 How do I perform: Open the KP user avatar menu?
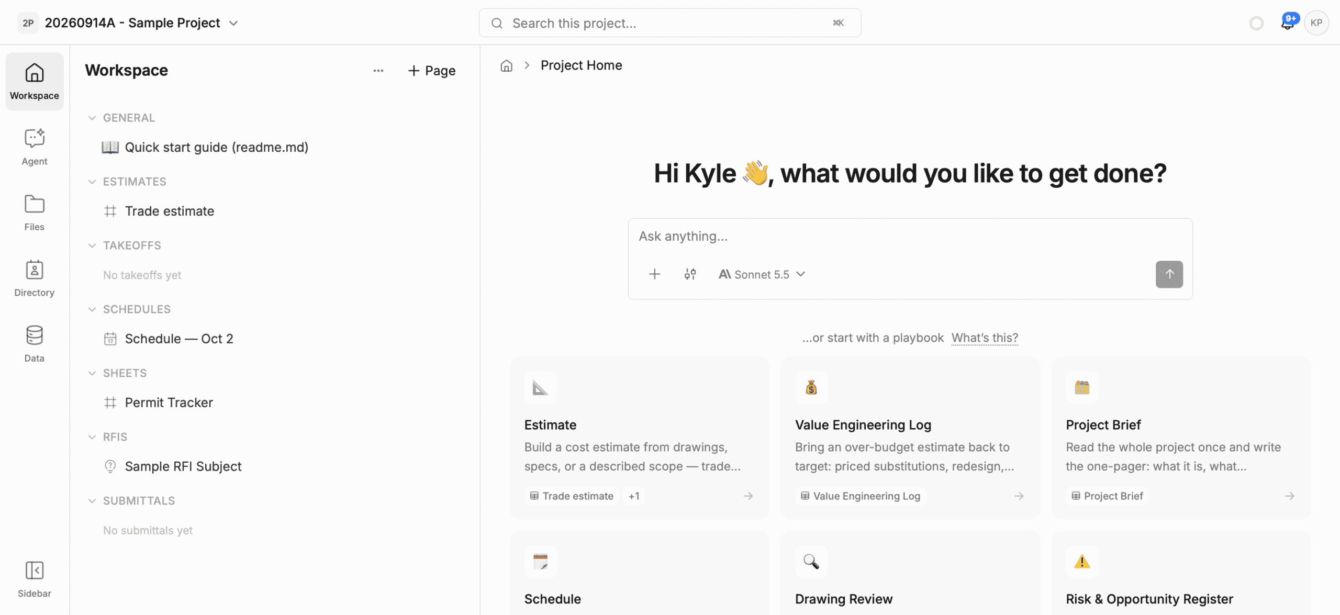tap(1316, 23)
